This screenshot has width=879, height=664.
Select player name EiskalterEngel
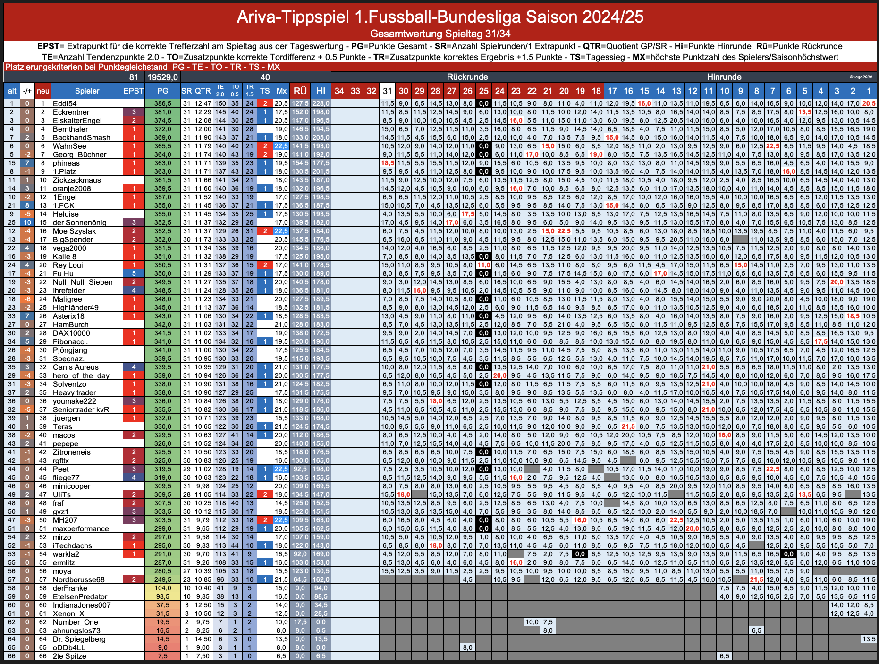click(77, 120)
